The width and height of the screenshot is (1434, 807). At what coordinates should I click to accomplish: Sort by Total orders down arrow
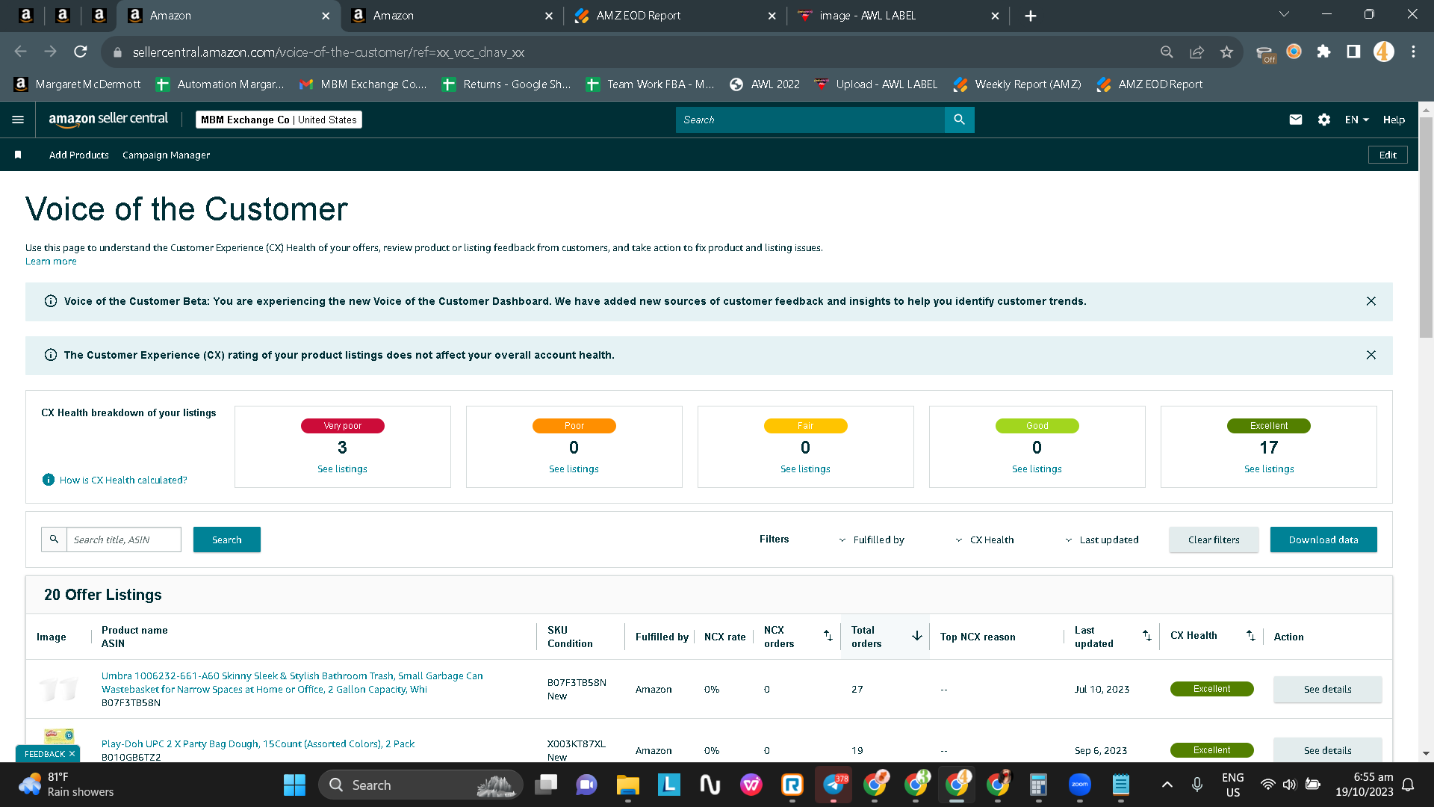click(x=917, y=636)
